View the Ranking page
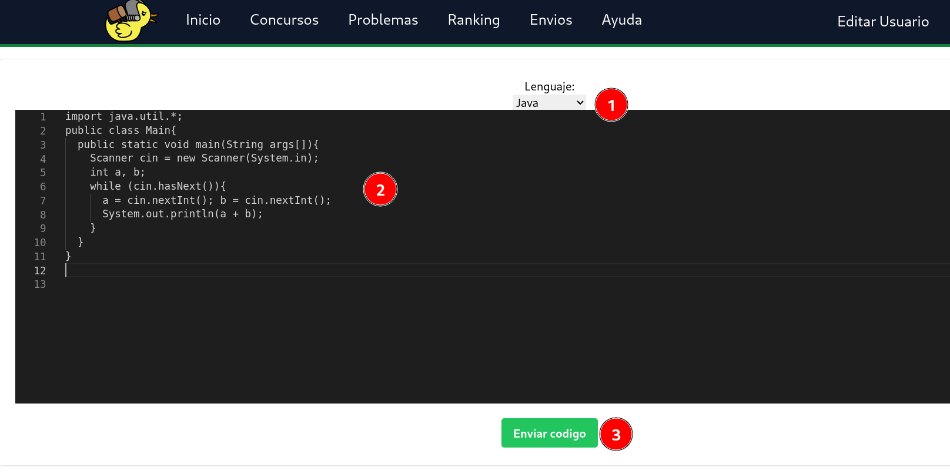 pos(473,20)
